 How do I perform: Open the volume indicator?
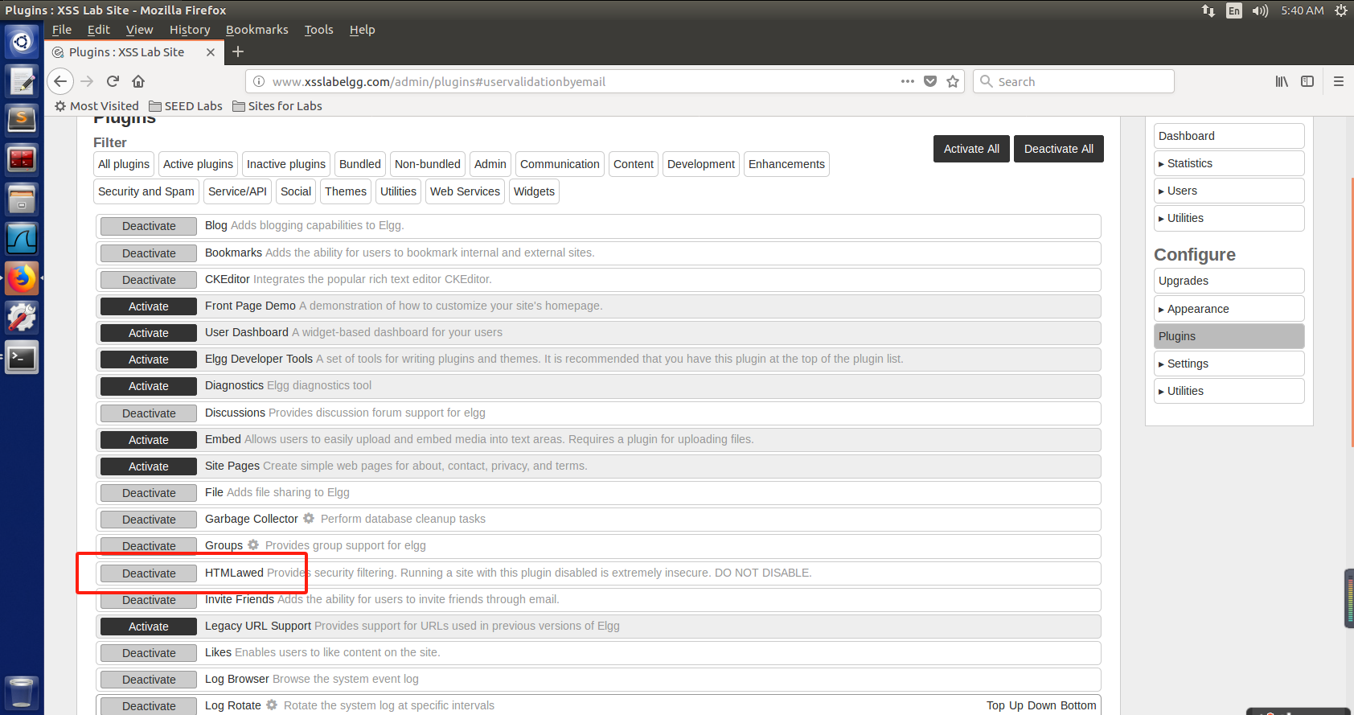pyautogui.click(x=1260, y=10)
